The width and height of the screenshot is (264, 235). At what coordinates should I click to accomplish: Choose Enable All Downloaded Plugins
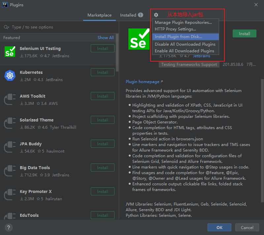tap(185, 51)
